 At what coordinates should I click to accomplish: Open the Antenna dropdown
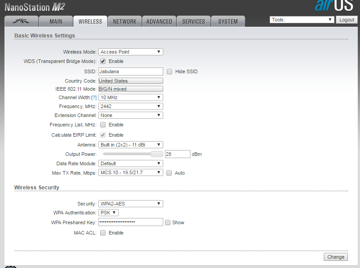[x=131, y=145]
